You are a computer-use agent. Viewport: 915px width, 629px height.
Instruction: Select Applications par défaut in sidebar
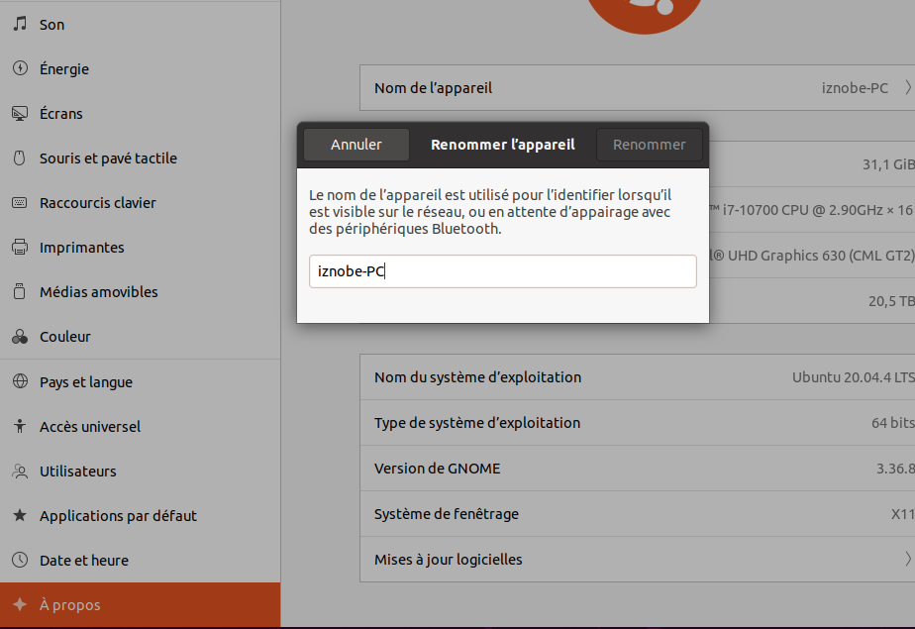[140, 515]
